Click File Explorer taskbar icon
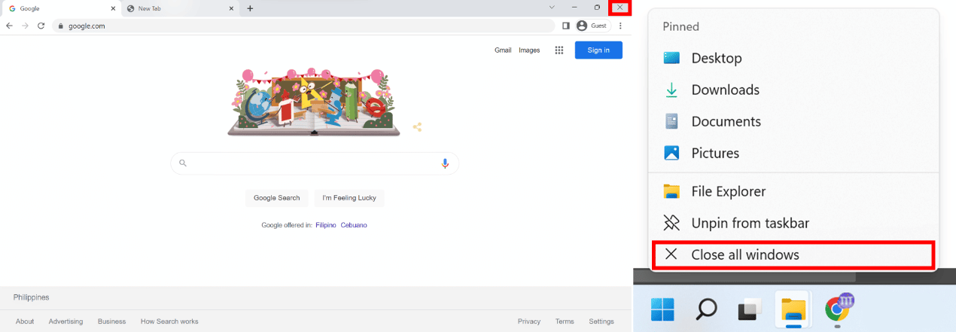 [x=793, y=309]
